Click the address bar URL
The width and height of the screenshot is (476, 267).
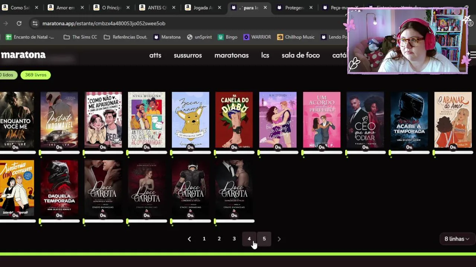click(x=104, y=23)
